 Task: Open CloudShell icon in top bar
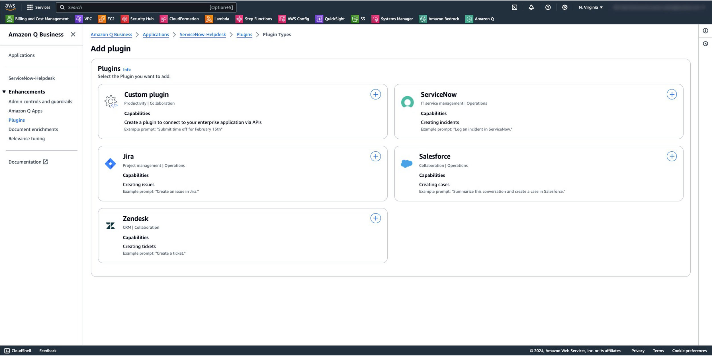pyautogui.click(x=514, y=7)
